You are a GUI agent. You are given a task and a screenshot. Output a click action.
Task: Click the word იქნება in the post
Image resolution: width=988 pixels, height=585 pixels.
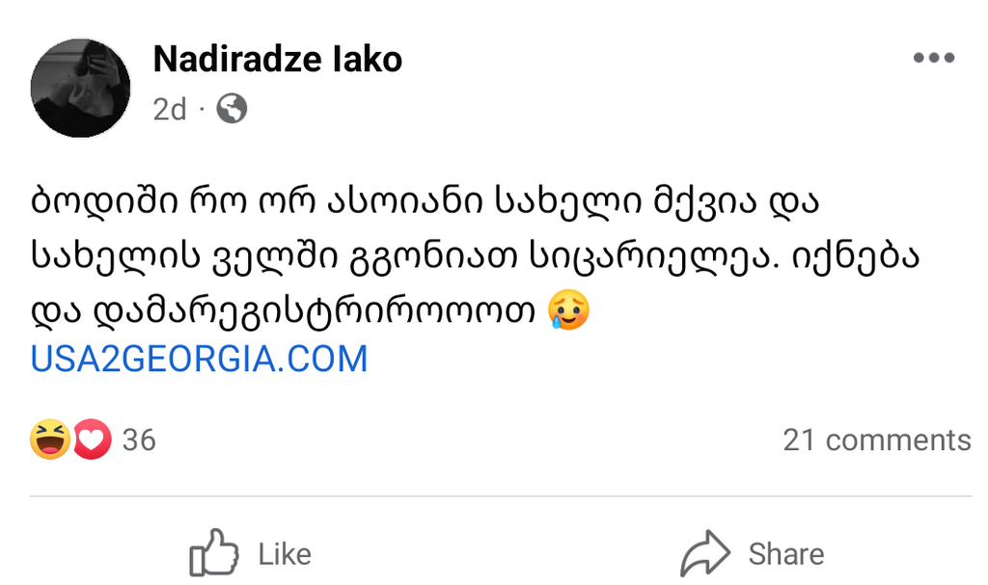856,255
